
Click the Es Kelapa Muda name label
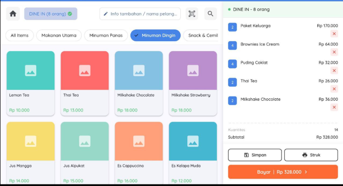186,166
